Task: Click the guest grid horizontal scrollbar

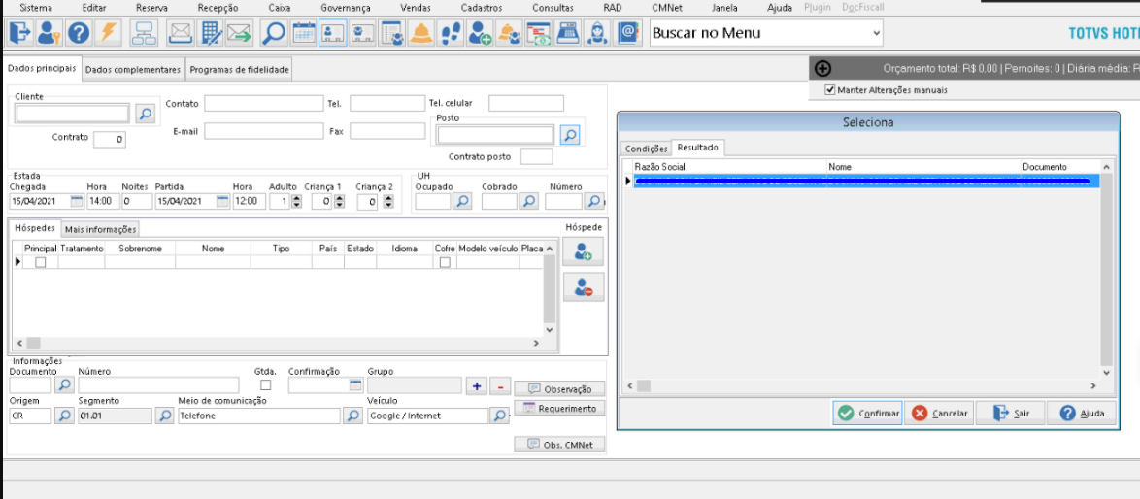Action: pos(279,343)
